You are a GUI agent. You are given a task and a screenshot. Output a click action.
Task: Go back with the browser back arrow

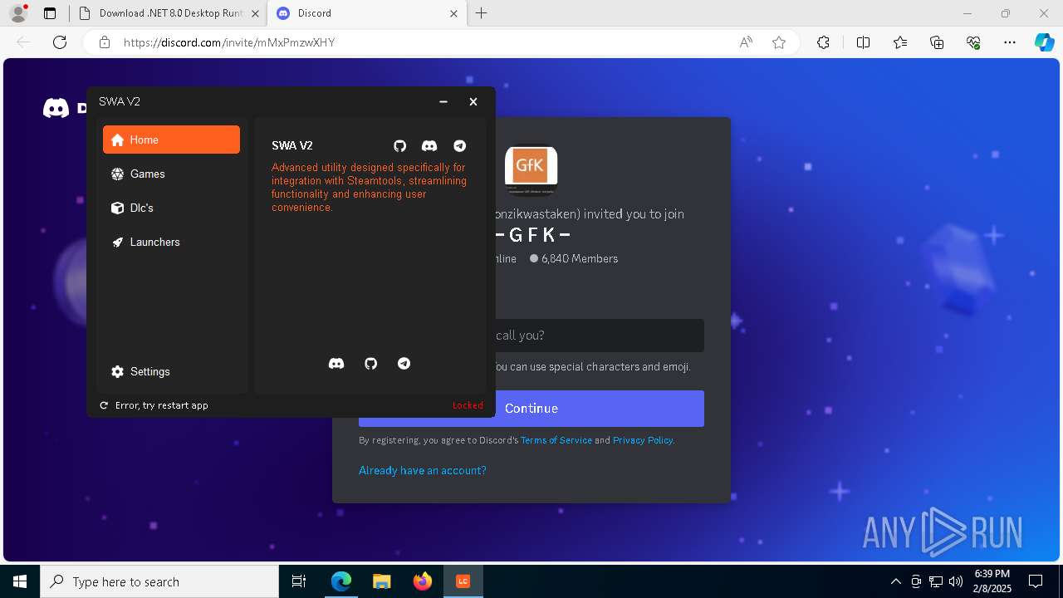point(23,42)
